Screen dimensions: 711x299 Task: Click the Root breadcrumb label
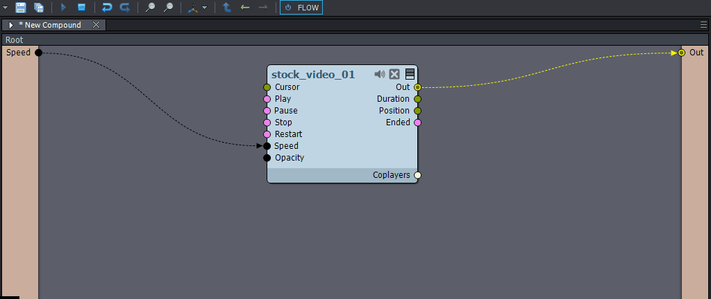tap(14, 39)
